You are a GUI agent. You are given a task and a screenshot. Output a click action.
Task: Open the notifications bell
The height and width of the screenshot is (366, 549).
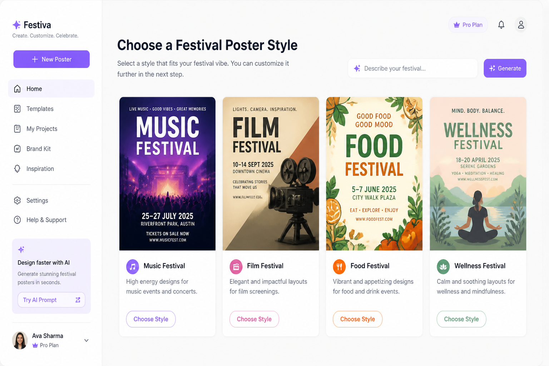click(x=501, y=25)
